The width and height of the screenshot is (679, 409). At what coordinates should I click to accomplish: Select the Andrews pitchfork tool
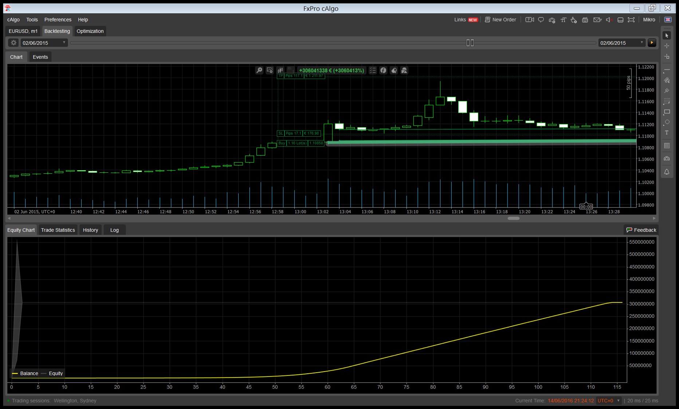click(667, 91)
